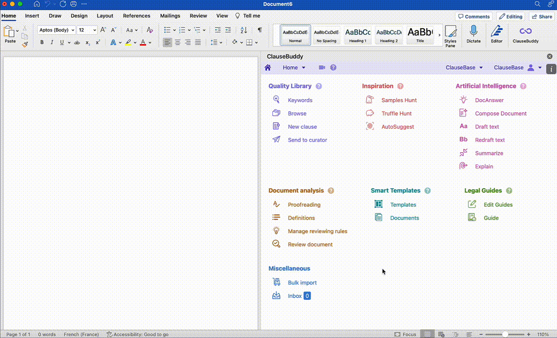The image size is (557, 338).
Task: Click the Explain icon
Action: [x=463, y=166]
